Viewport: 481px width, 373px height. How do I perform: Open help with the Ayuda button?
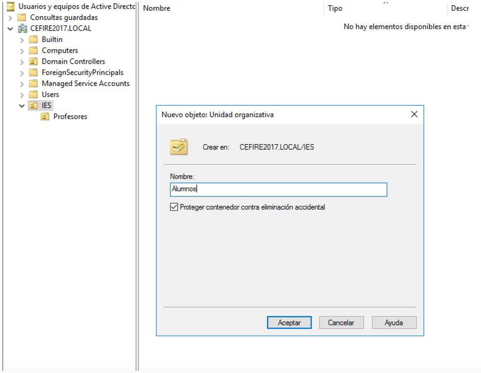coord(394,322)
